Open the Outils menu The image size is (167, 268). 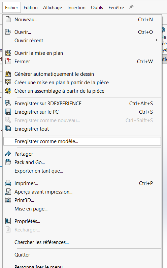coord(97,7)
